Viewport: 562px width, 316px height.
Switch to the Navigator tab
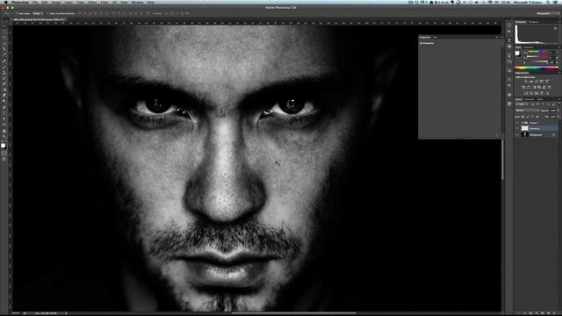pos(533,22)
